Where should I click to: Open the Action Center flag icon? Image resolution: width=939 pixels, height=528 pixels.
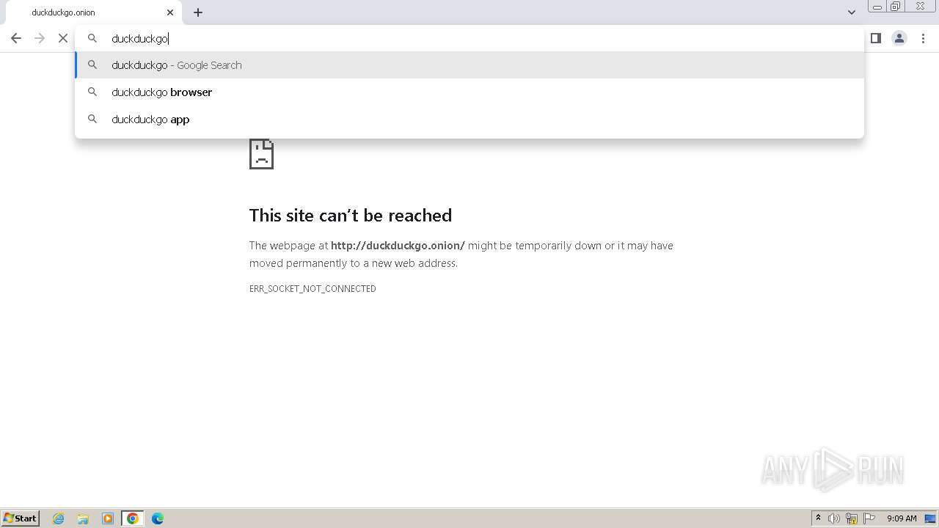tap(869, 518)
